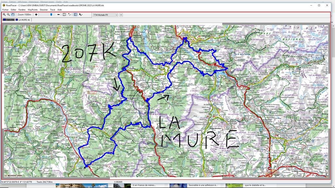Select the zoom in magnifier tool

(x=4, y=15)
